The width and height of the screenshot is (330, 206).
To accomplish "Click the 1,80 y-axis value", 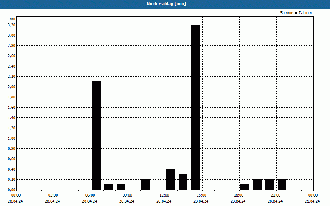I will tap(12, 97).
